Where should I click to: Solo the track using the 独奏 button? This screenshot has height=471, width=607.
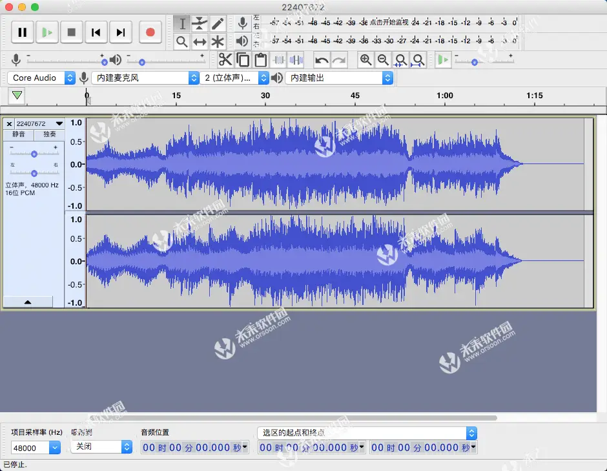click(x=48, y=135)
